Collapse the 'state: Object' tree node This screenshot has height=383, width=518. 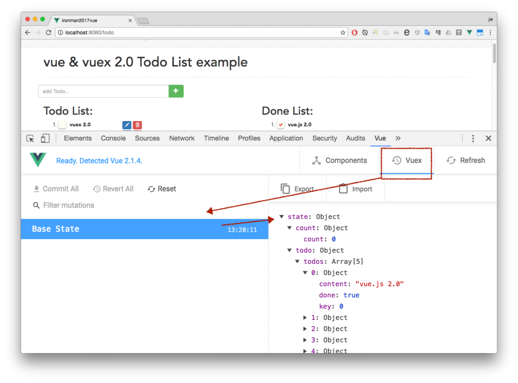(281, 217)
